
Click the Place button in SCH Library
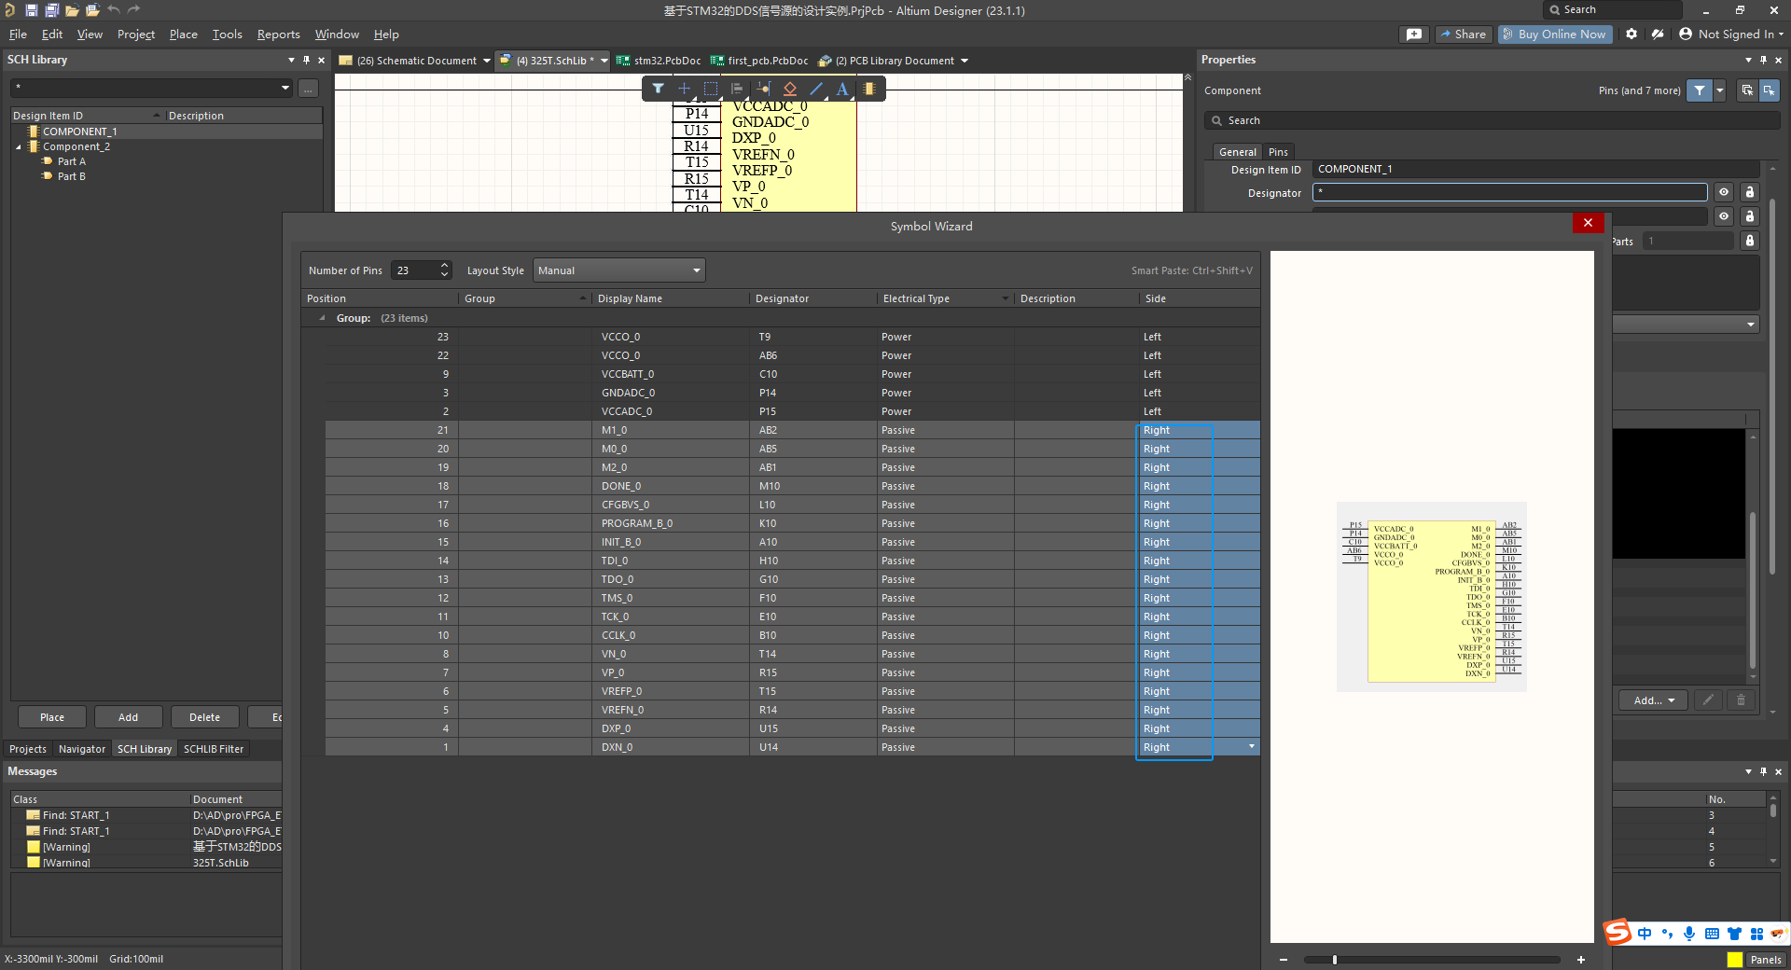[x=52, y=717]
